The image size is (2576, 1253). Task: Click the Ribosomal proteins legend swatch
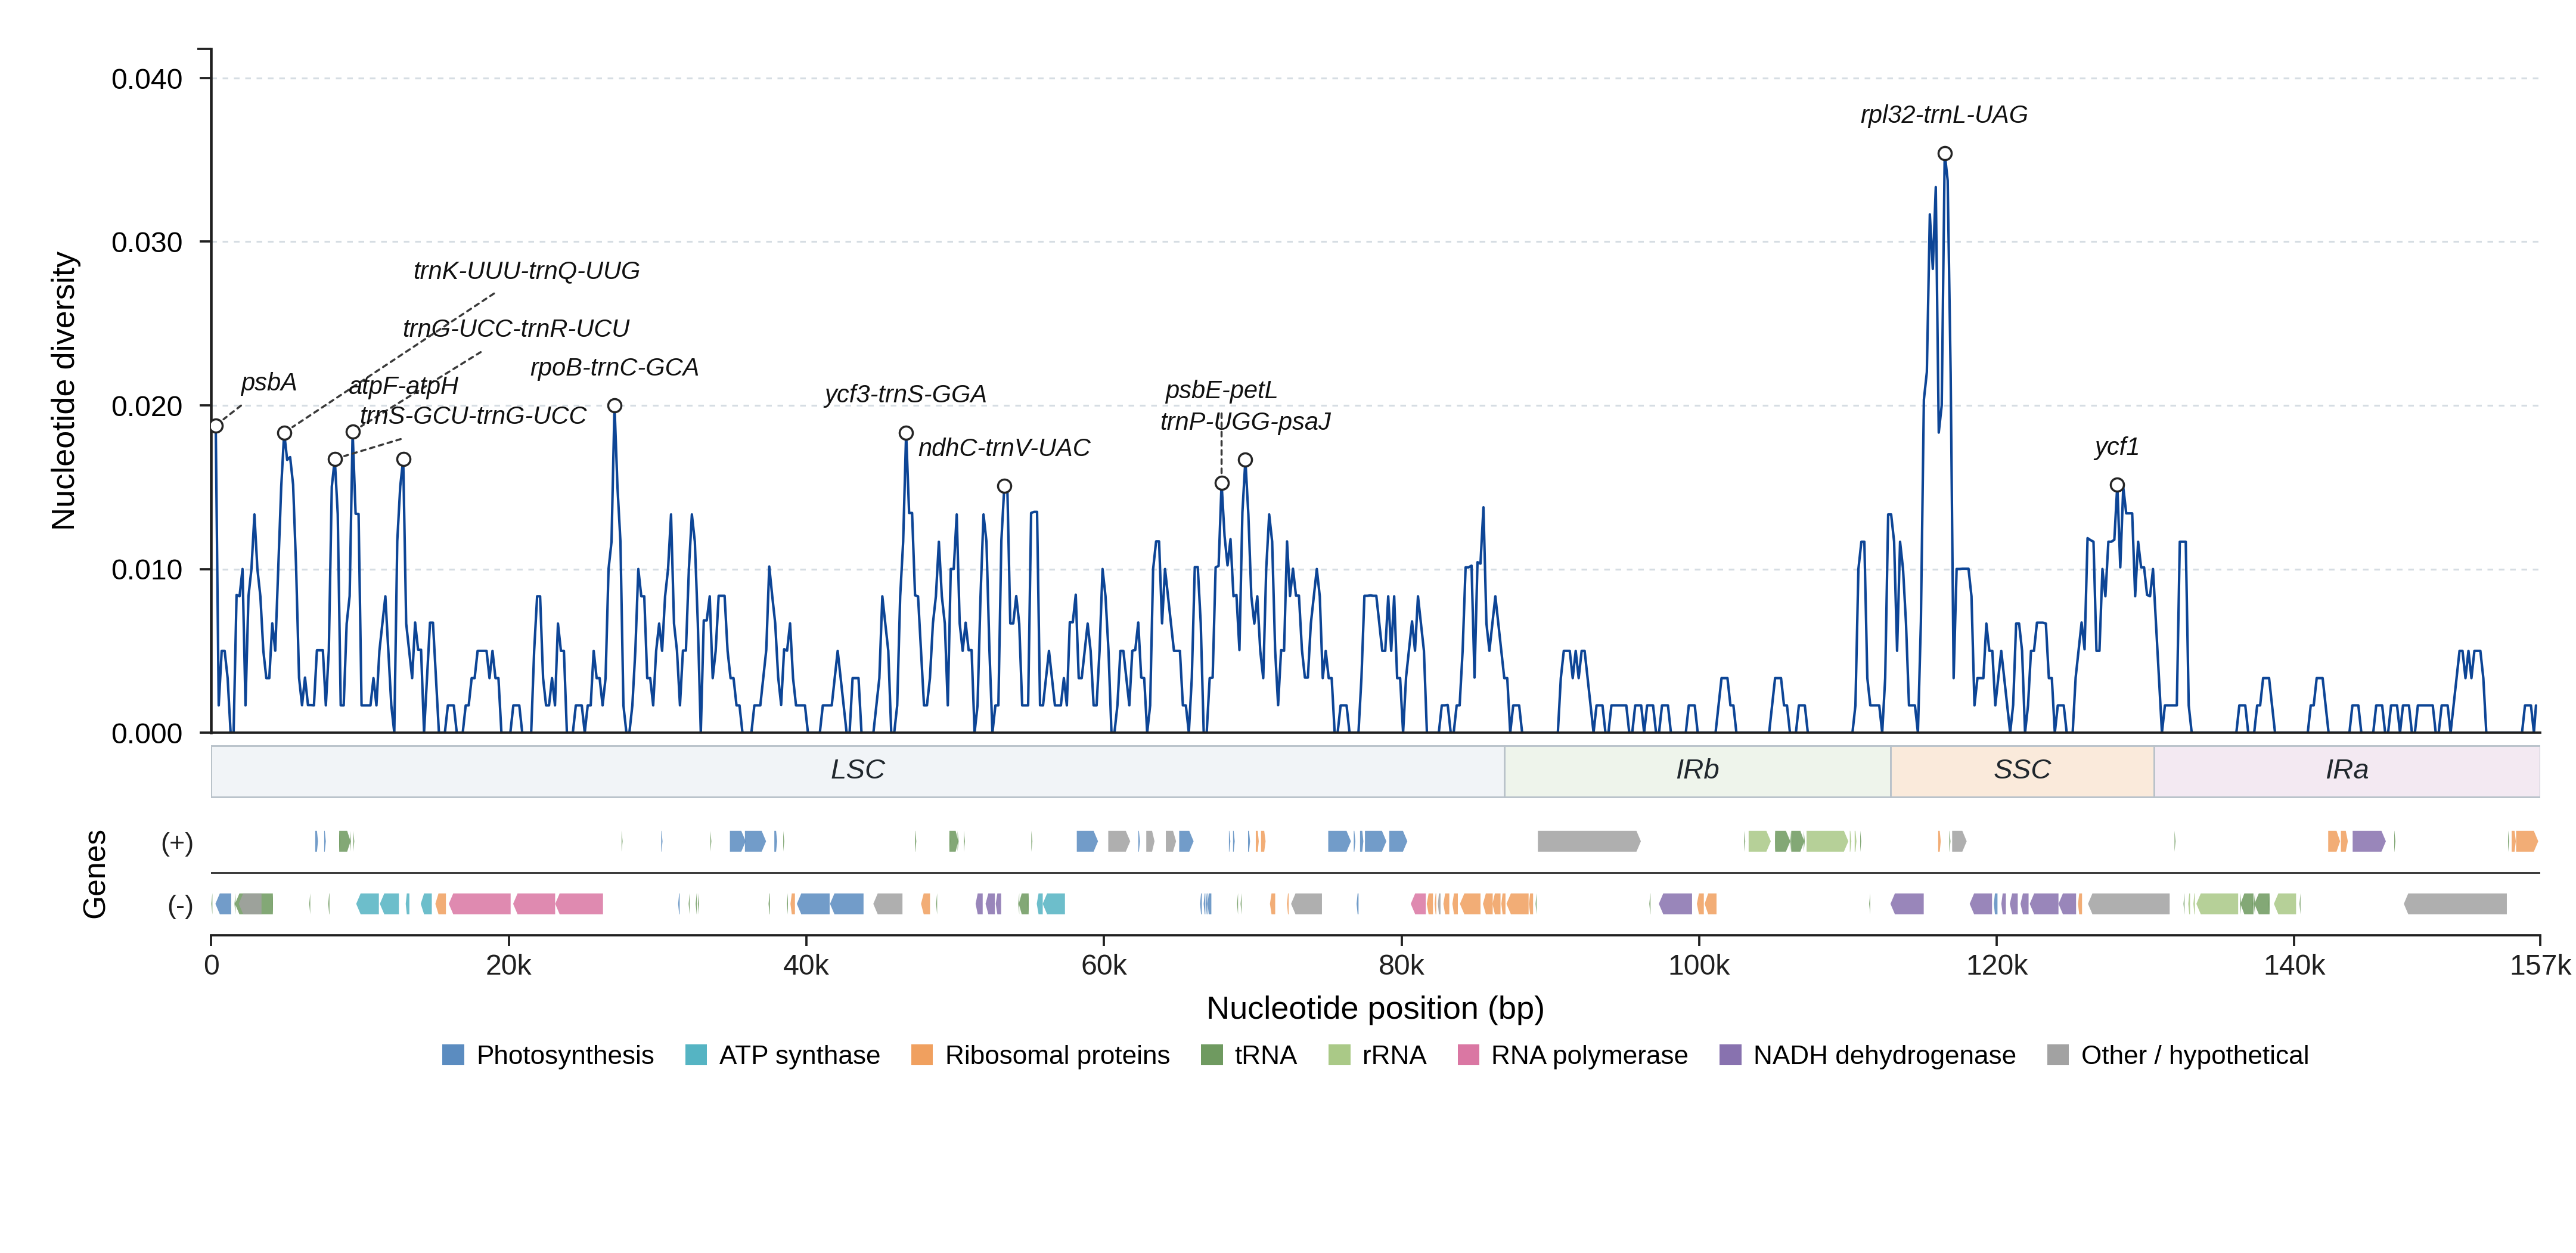point(922,1055)
